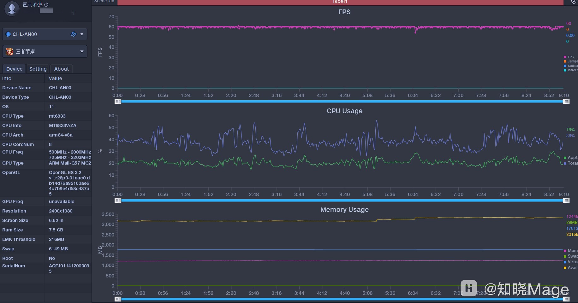This screenshot has height=303, width=578.
Task: Click the SerialNum row label
Action: click(14, 266)
